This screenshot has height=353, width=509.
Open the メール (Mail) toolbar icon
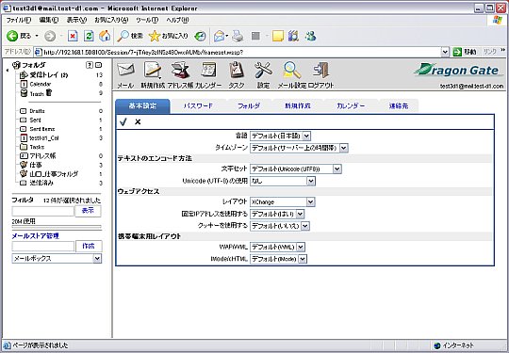point(125,70)
